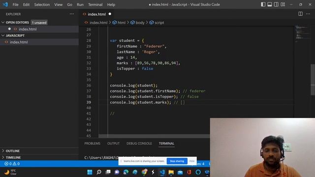Image resolution: width=315 pixels, height=177 pixels.
Task: Open Windows taskbar search
Action: click(99, 172)
